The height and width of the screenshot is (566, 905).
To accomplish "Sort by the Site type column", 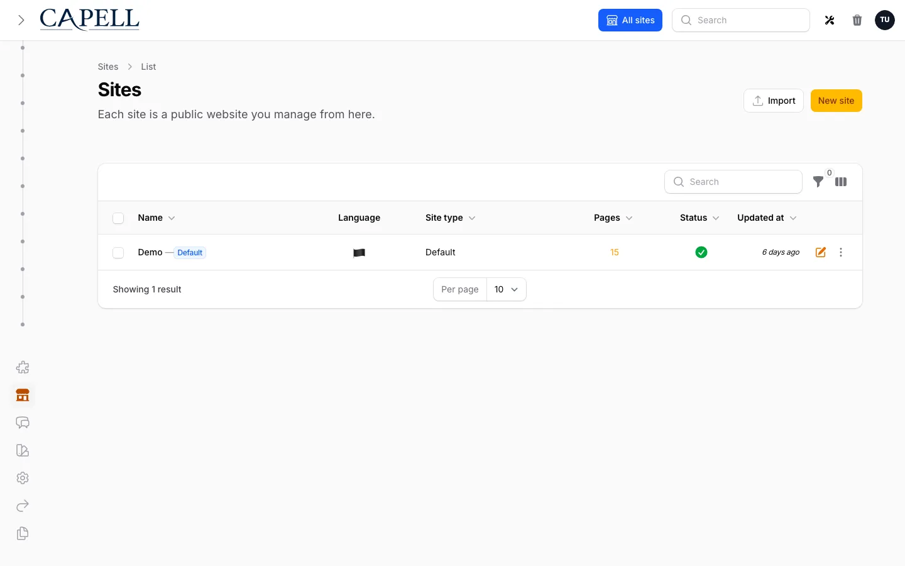I will click(x=450, y=218).
